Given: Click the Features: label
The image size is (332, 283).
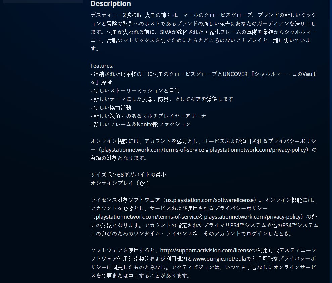Looking at the screenshot, I should (102, 66).
